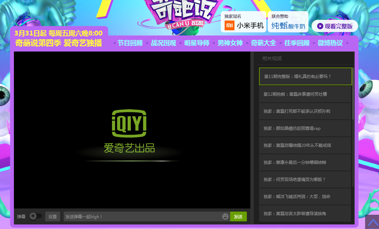Play 独家：臧洪飞喊话肖骁：大哥，饶命
Viewport: 379px width, 229px height.
click(305, 197)
